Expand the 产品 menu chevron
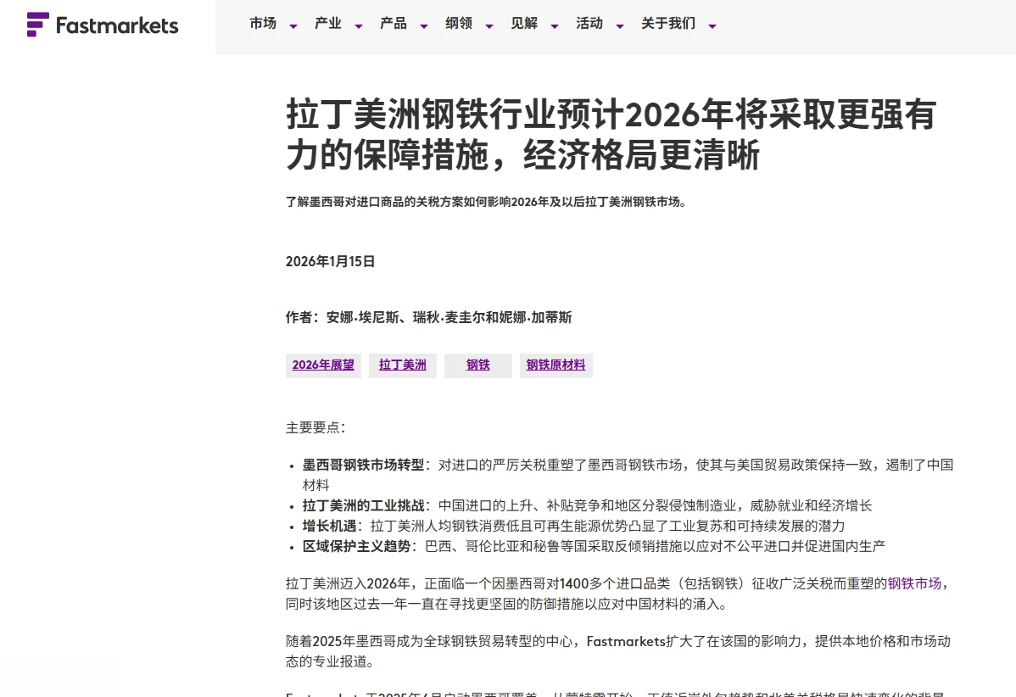Screen dimensions: 1016x697 (x=423, y=27)
